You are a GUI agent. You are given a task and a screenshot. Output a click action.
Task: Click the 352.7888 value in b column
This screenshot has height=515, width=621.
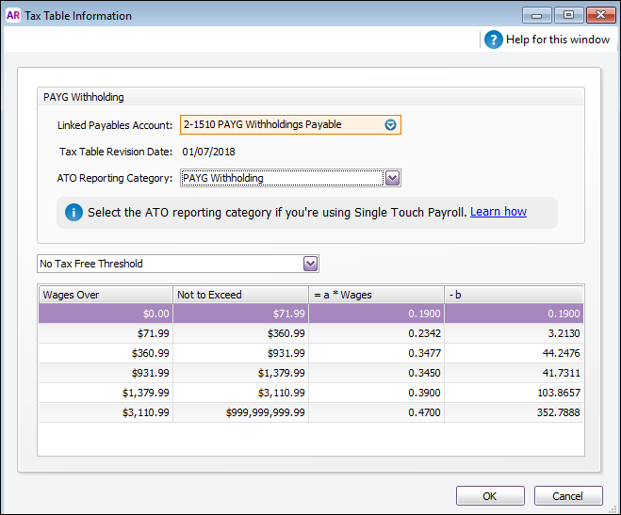514,412
